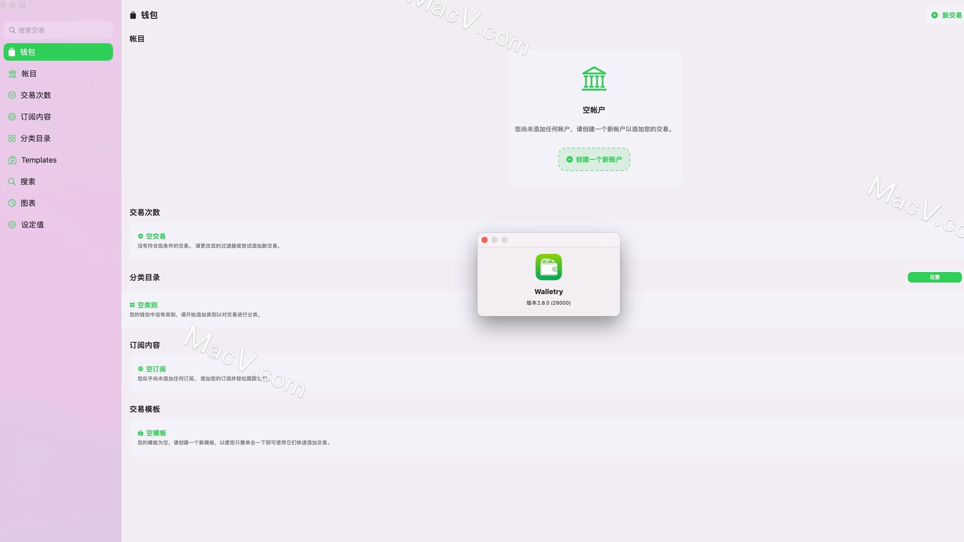This screenshot has height=542, width=964.
Task: Select the Templates icon in sidebar
Action: pyautogui.click(x=12, y=160)
